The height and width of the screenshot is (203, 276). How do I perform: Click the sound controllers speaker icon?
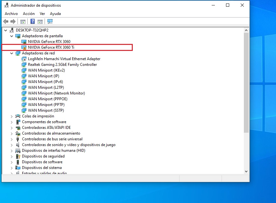pos(18,145)
